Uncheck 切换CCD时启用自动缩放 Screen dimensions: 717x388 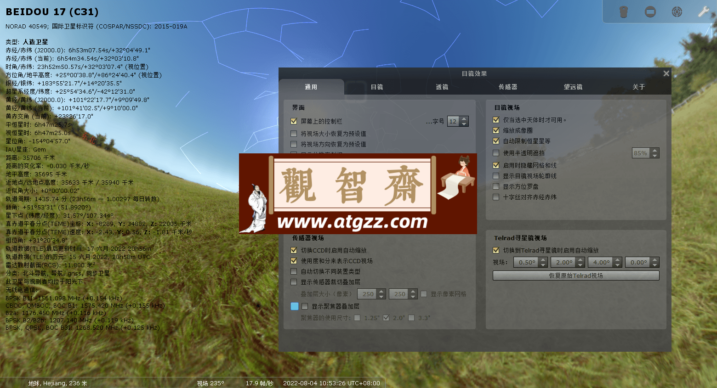click(x=294, y=250)
